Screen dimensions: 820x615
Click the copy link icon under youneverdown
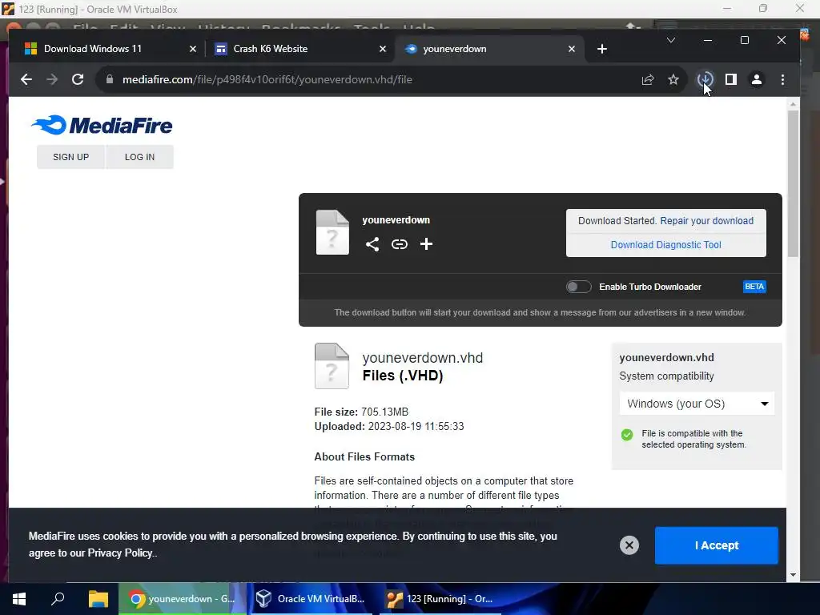click(x=400, y=244)
